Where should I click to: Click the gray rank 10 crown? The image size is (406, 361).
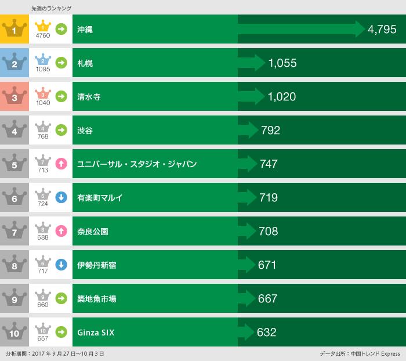14,332
